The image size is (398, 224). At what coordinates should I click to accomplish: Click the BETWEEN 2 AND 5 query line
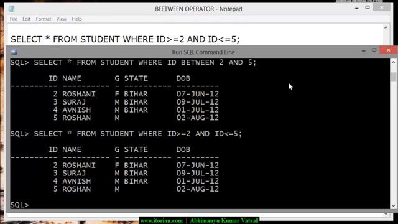pos(133,62)
